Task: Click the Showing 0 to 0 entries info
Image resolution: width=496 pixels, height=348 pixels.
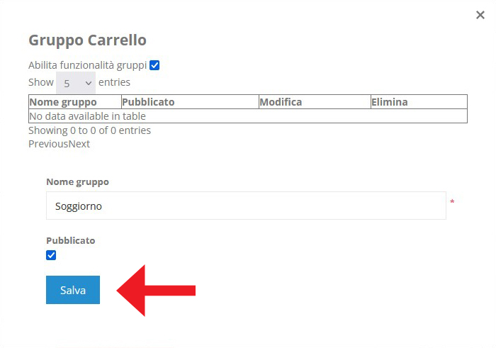Action: click(89, 130)
